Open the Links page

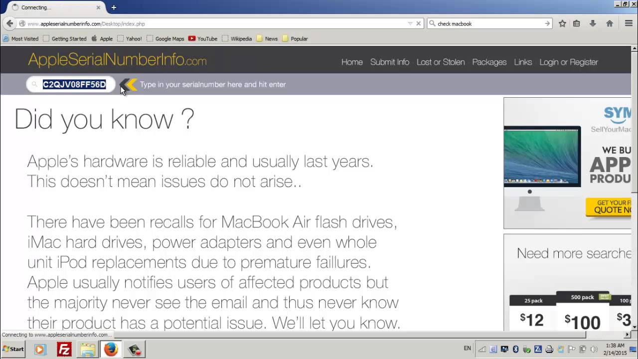523,62
